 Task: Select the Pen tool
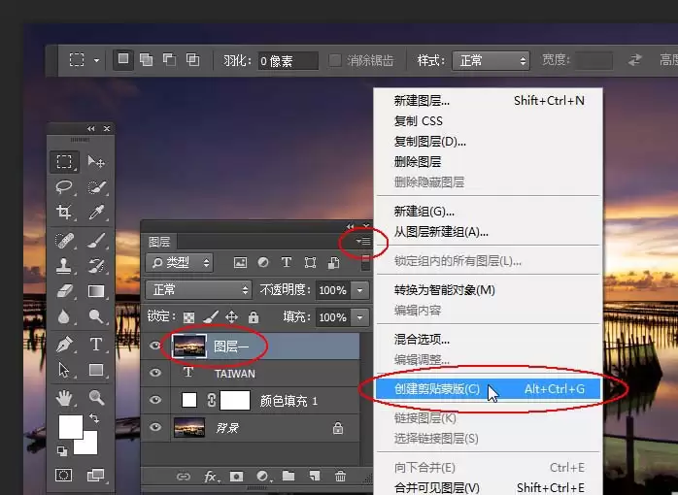[64, 345]
